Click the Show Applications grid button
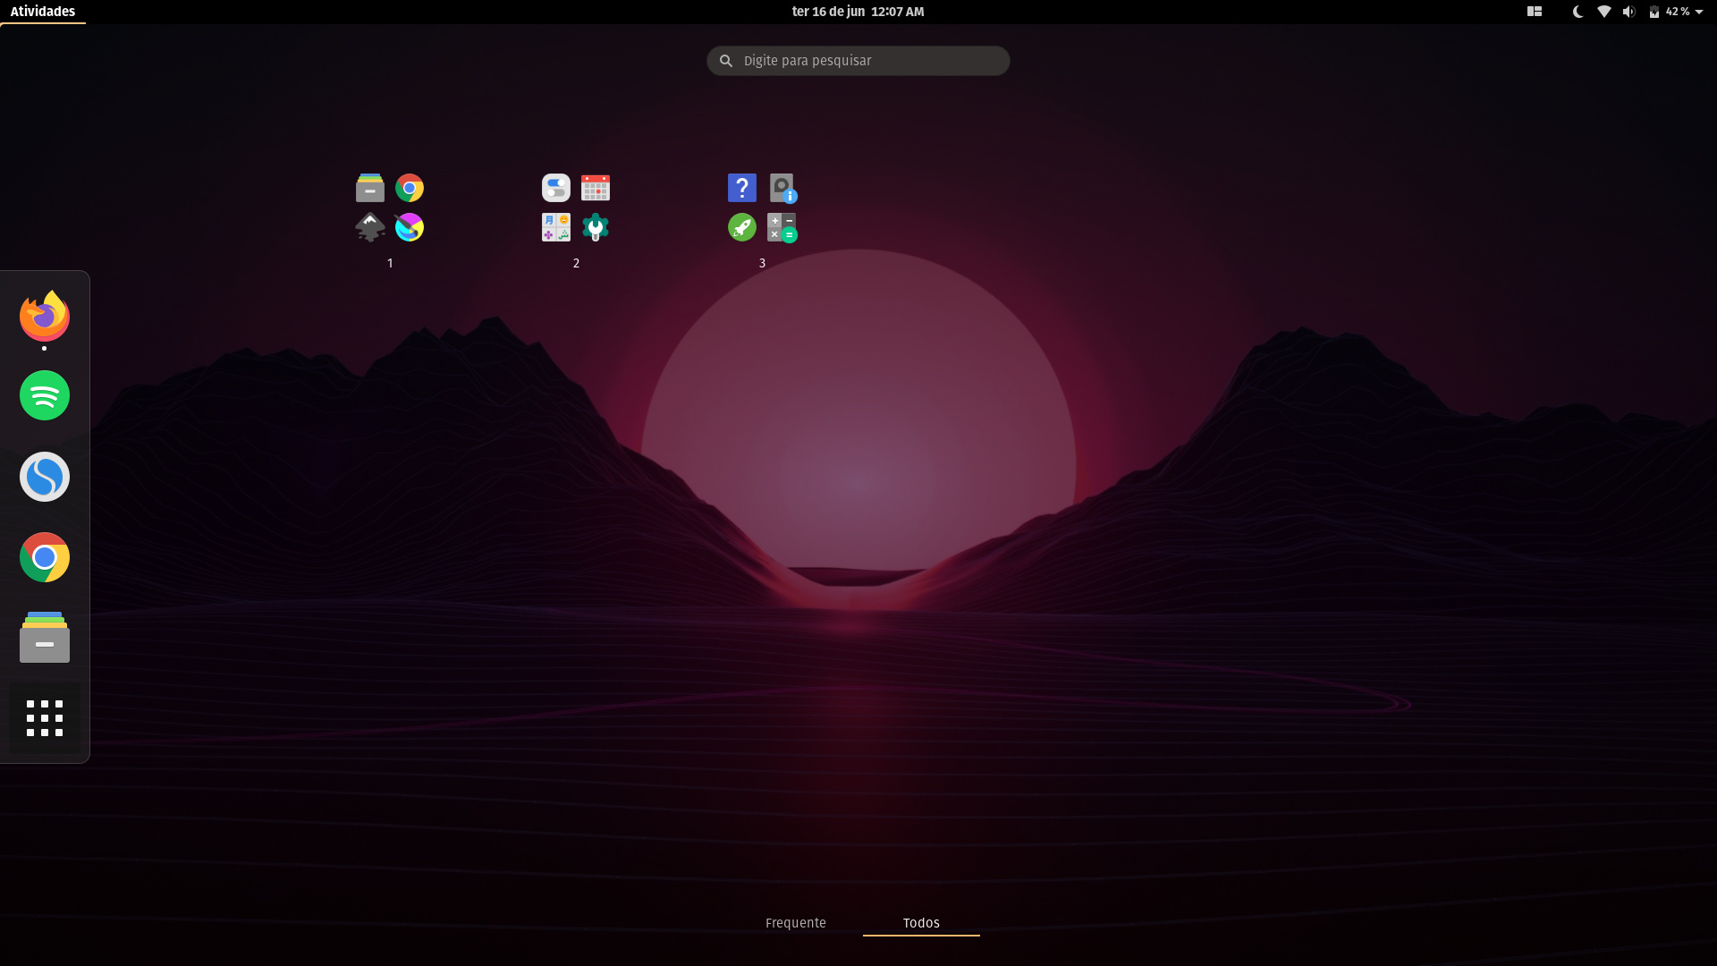1717x966 pixels. (x=45, y=718)
